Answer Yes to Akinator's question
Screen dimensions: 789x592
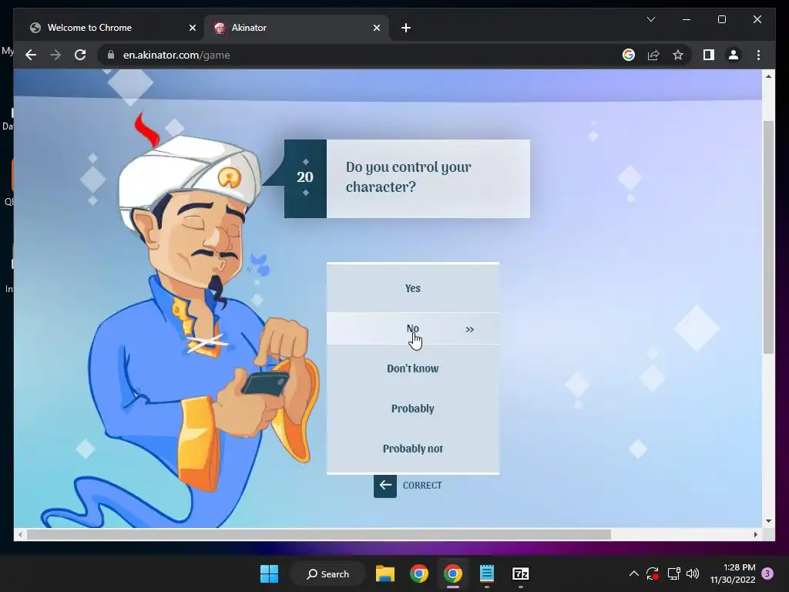tap(413, 288)
